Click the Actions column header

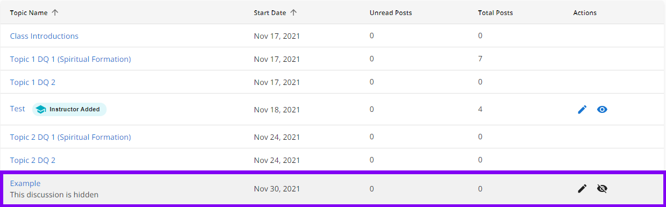point(585,12)
